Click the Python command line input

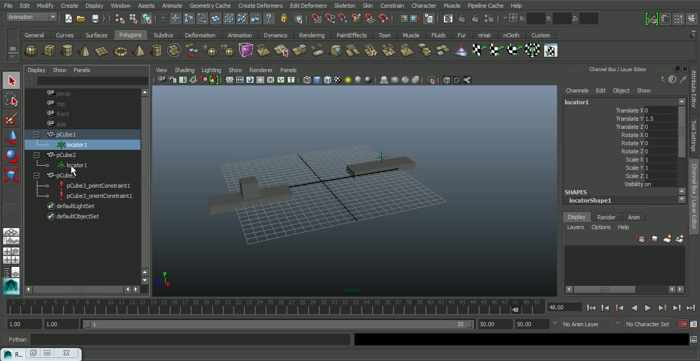pyautogui.click(x=191, y=340)
